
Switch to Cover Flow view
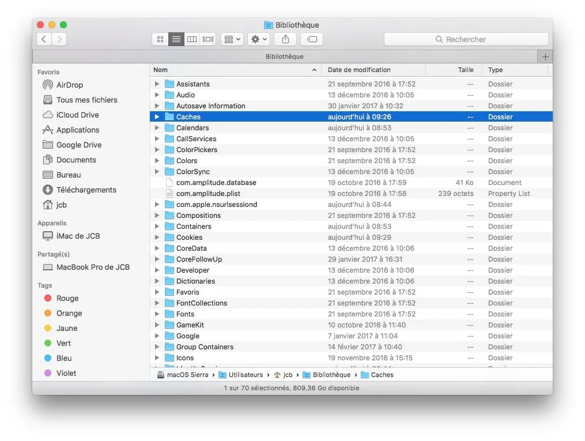(208, 39)
